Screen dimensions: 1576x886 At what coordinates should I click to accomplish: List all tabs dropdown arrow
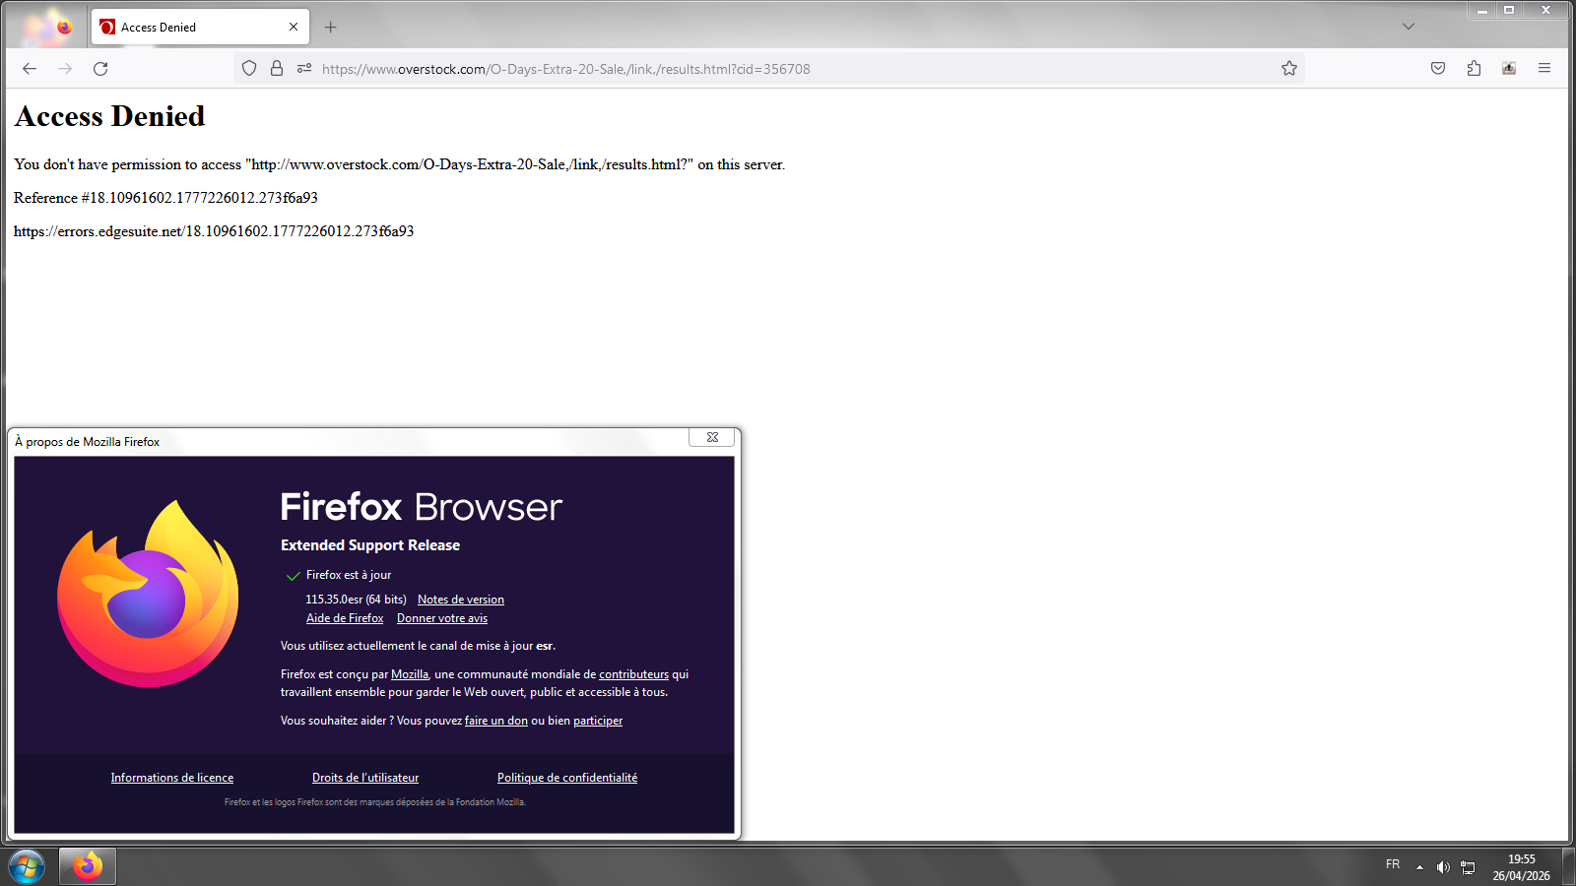(1409, 27)
